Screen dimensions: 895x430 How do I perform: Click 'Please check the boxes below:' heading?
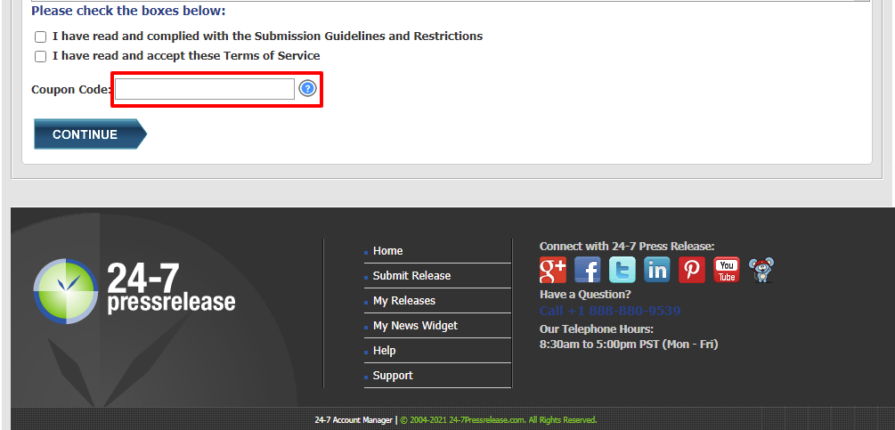(x=128, y=11)
